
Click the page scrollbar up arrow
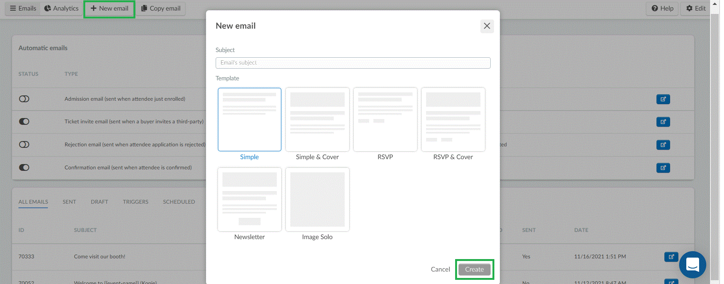click(715, 3)
